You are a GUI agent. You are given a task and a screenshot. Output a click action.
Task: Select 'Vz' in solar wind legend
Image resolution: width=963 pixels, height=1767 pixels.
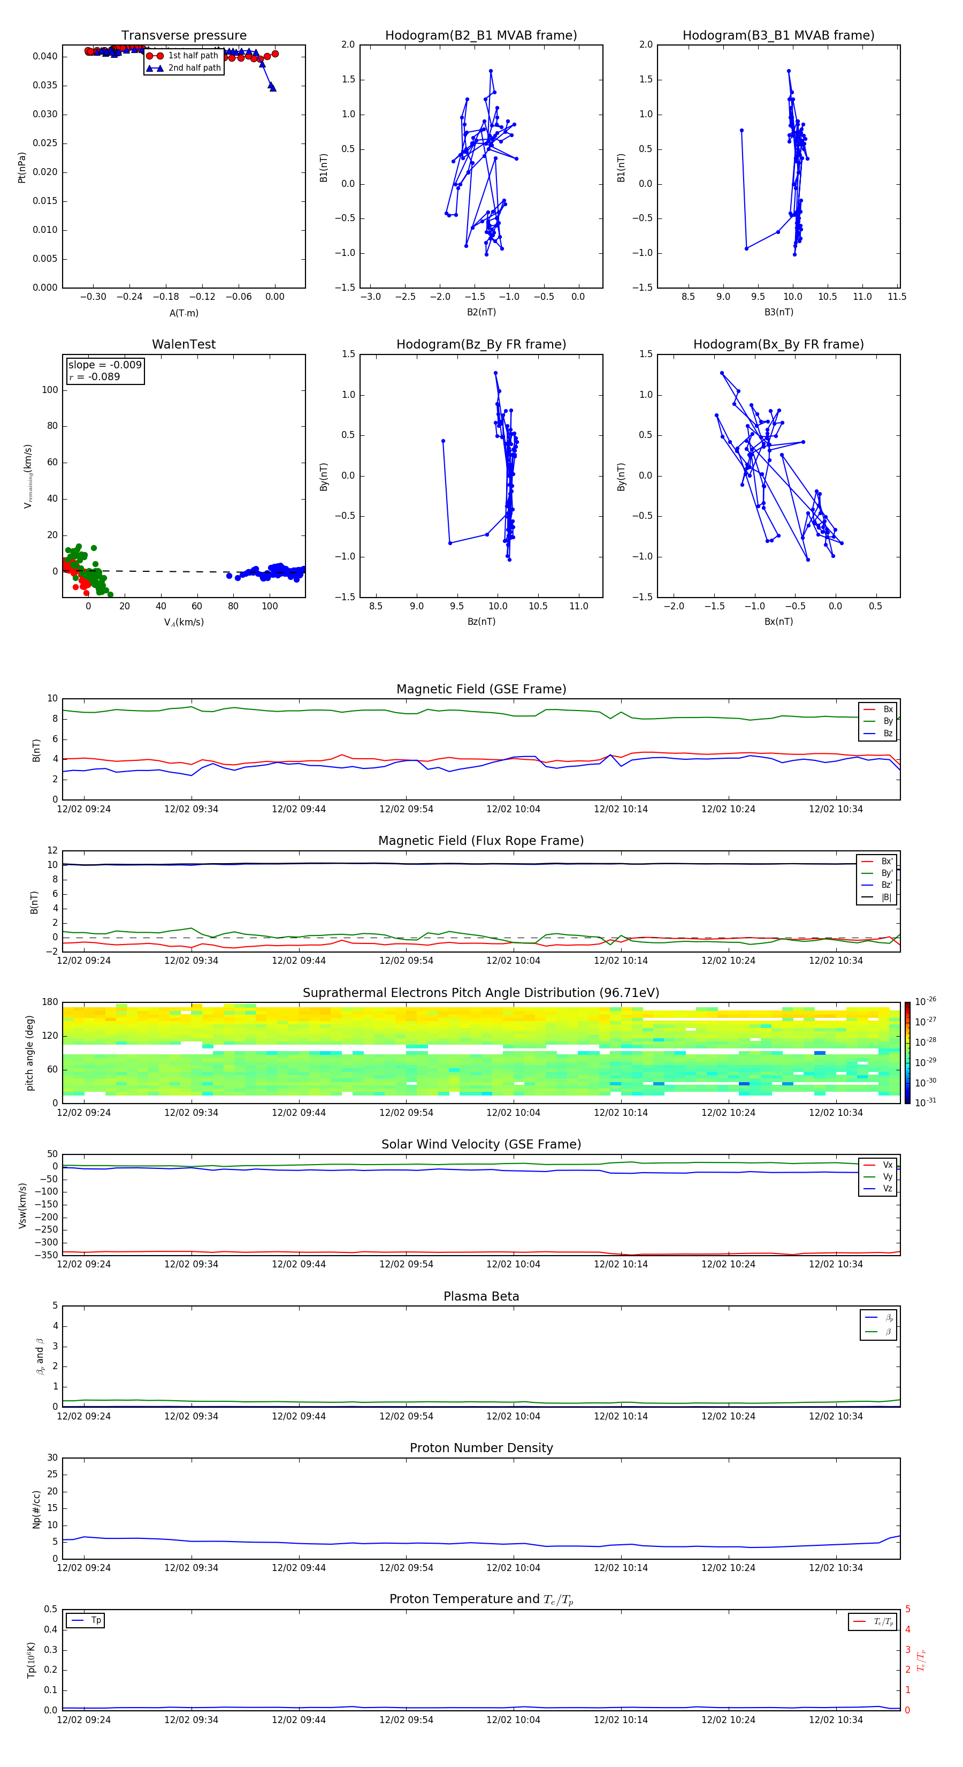[878, 1189]
